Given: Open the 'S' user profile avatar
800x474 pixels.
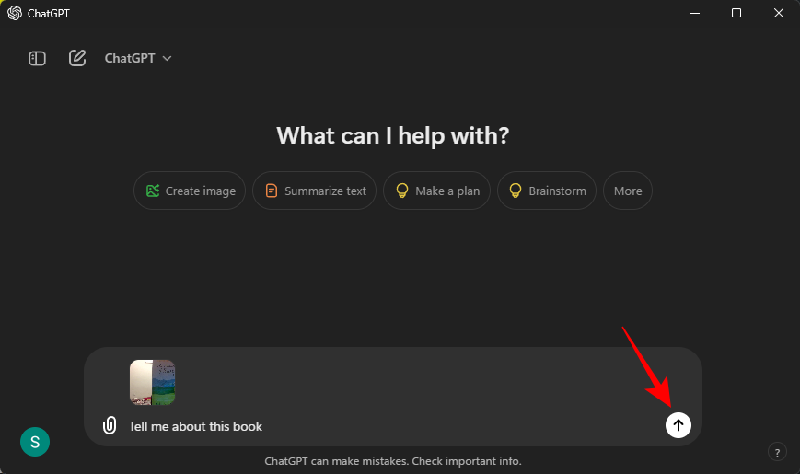Looking at the screenshot, I should pyautogui.click(x=35, y=442).
